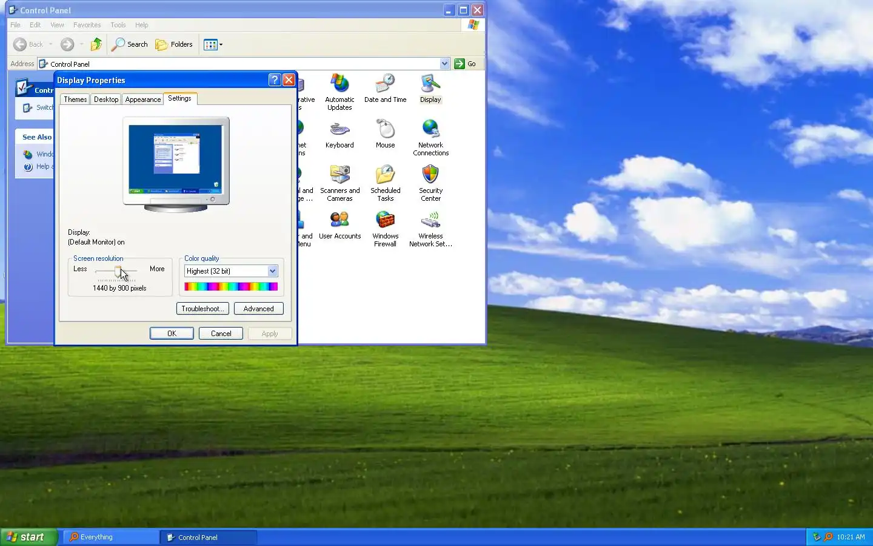Click the Search toolbar button

coord(130,44)
